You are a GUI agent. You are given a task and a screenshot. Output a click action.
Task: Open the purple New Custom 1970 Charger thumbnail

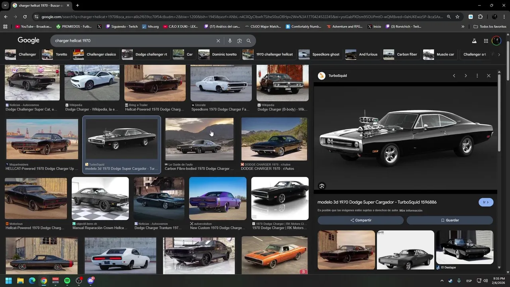coord(218,199)
